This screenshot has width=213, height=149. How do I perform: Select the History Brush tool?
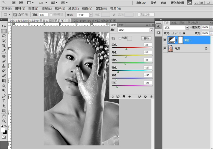click(4, 71)
